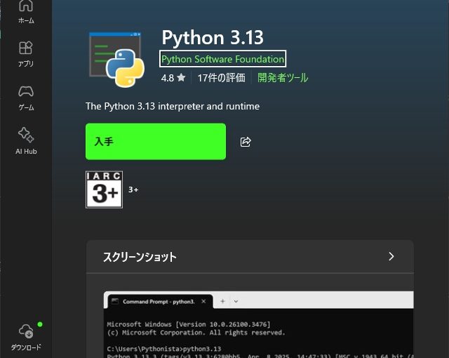The height and width of the screenshot is (358, 449).
Task: Open the Home (ホーム) sidebar section
Action: click(26, 12)
